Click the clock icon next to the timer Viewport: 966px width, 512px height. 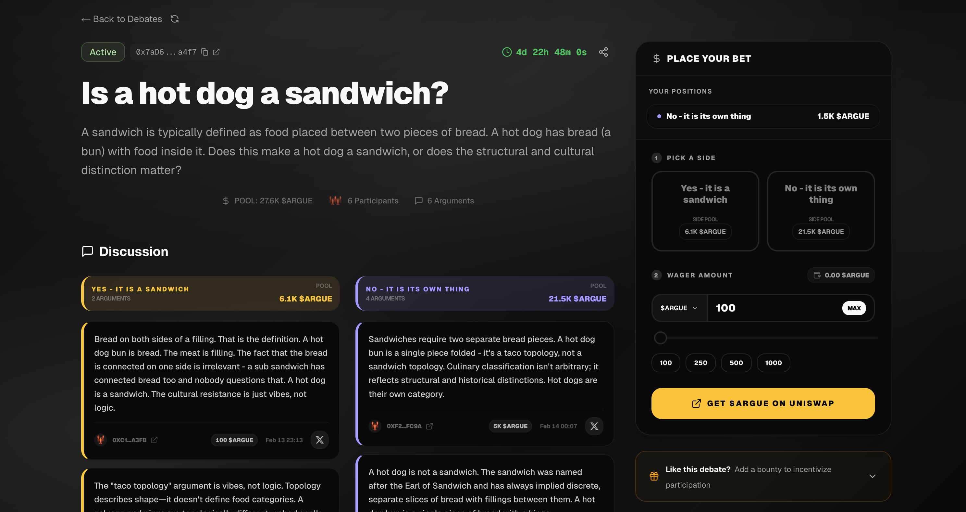point(507,52)
